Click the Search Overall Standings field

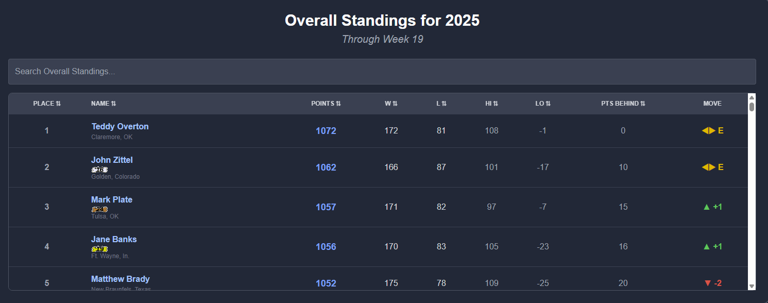[382, 72]
